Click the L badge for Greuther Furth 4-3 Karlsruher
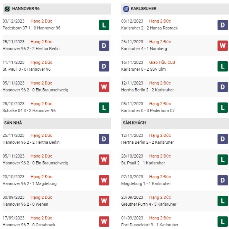 (x=223, y=201)
